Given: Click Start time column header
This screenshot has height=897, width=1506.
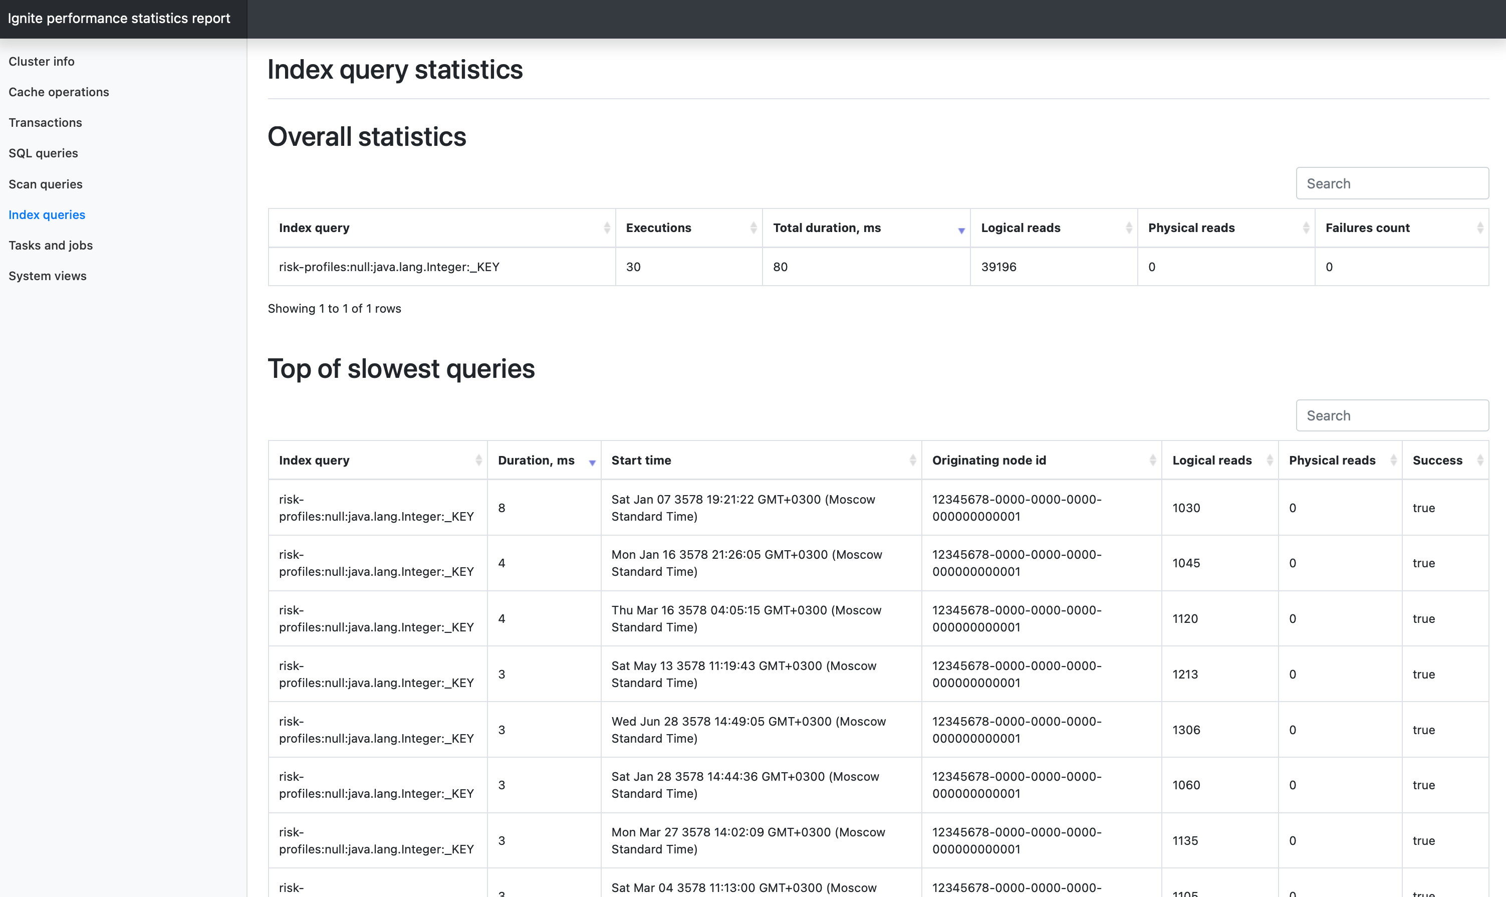Looking at the screenshot, I should [x=761, y=460].
